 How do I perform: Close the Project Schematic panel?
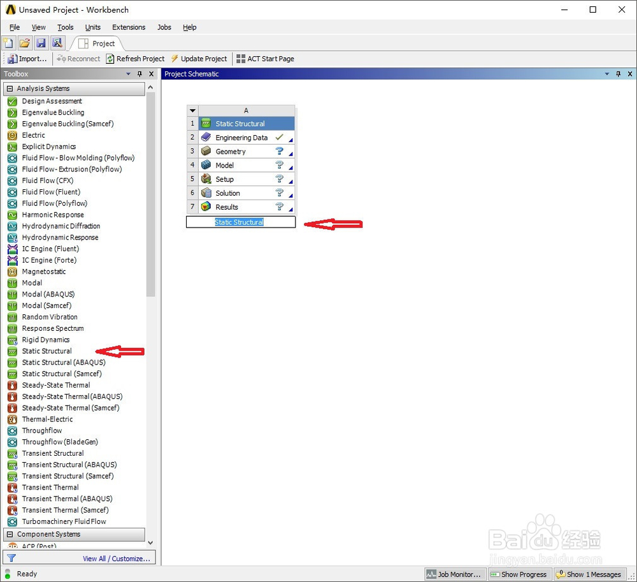[x=630, y=74]
